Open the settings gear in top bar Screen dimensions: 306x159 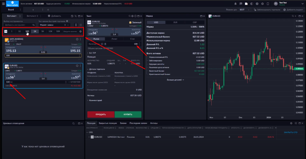(262, 4)
